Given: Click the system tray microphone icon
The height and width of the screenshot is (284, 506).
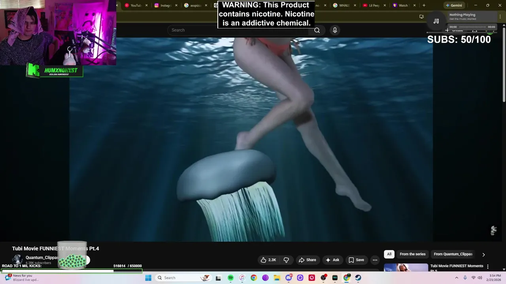Looking at the screenshot, I should (465, 278).
